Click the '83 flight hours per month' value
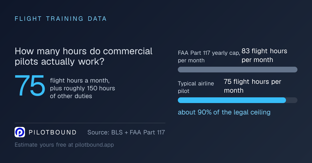Screen dimensions: 312x163 [x=264, y=55]
